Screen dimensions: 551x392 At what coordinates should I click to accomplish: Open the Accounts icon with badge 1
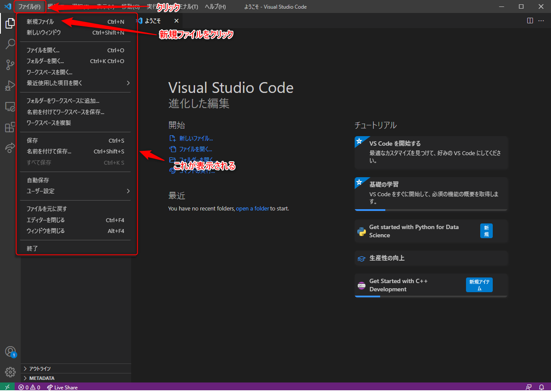point(10,352)
